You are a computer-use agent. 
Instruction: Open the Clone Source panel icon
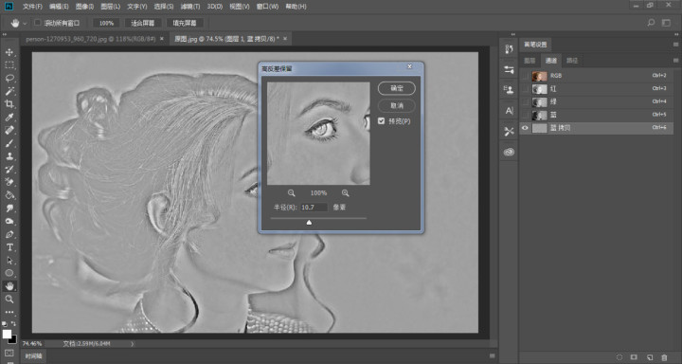click(509, 90)
